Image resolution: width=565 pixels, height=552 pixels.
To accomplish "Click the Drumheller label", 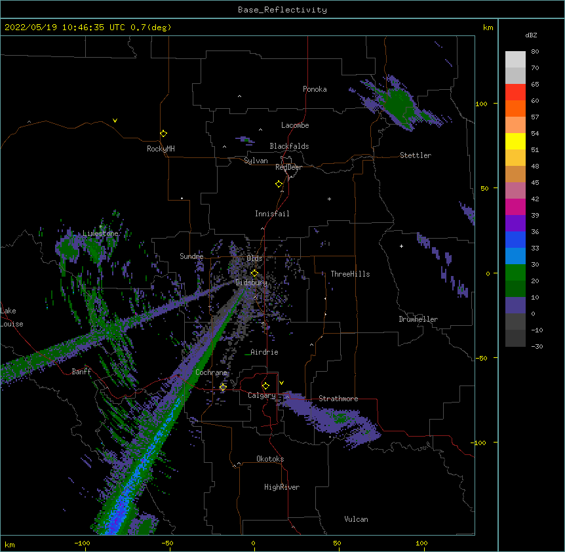I will tap(418, 319).
